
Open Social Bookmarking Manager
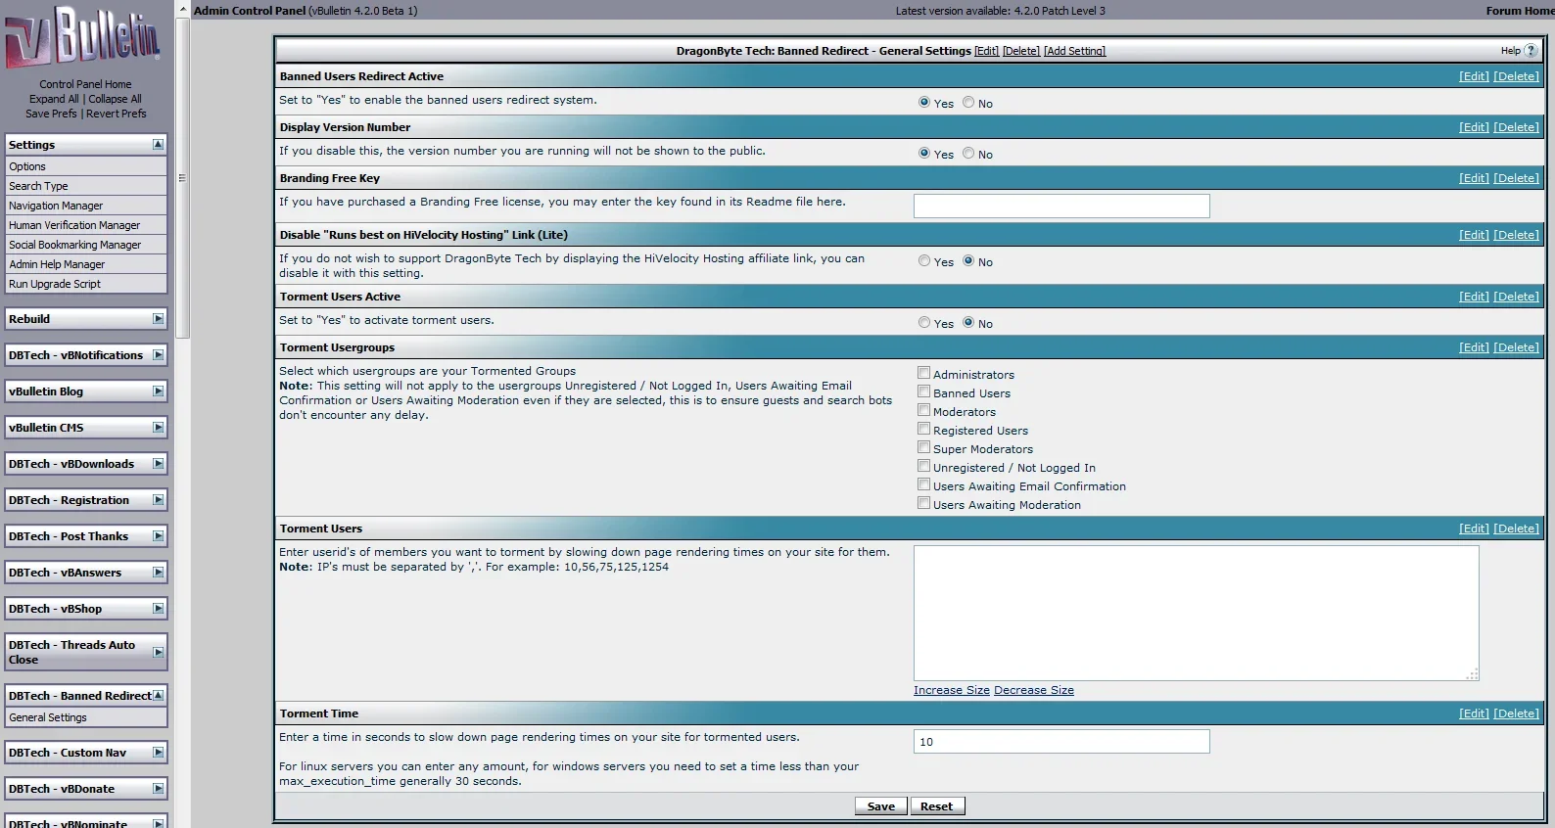tap(85, 245)
